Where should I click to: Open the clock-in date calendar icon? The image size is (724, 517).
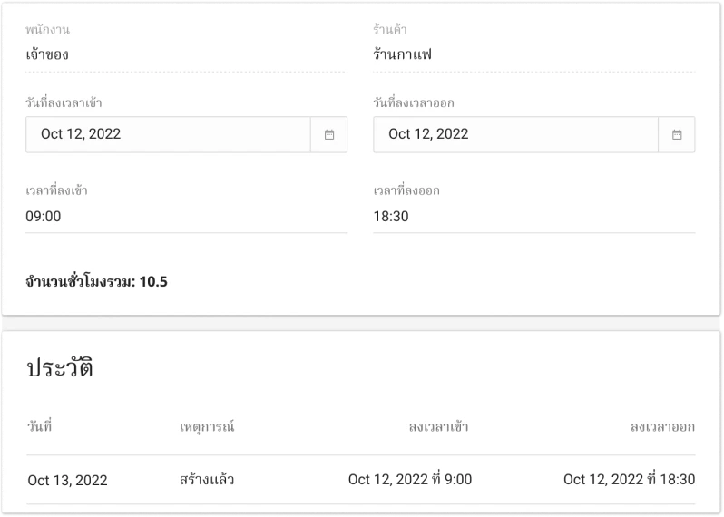[x=329, y=134]
